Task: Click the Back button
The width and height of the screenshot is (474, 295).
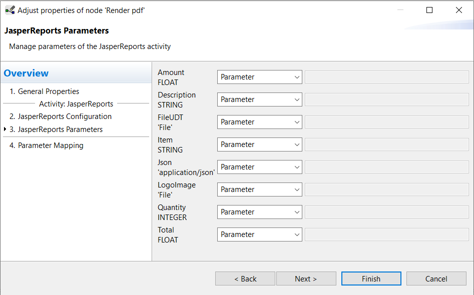Action: [245, 278]
